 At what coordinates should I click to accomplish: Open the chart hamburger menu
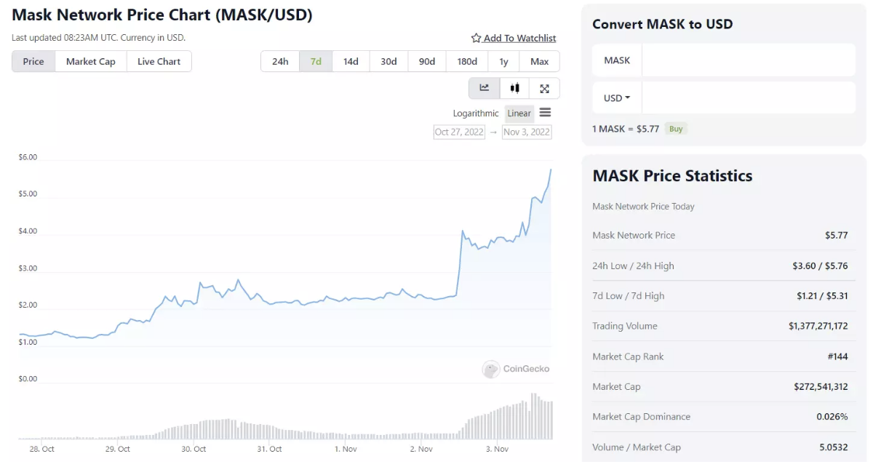pyautogui.click(x=546, y=113)
